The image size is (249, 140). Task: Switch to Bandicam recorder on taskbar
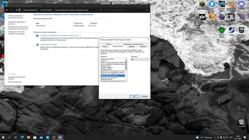tap(54, 137)
